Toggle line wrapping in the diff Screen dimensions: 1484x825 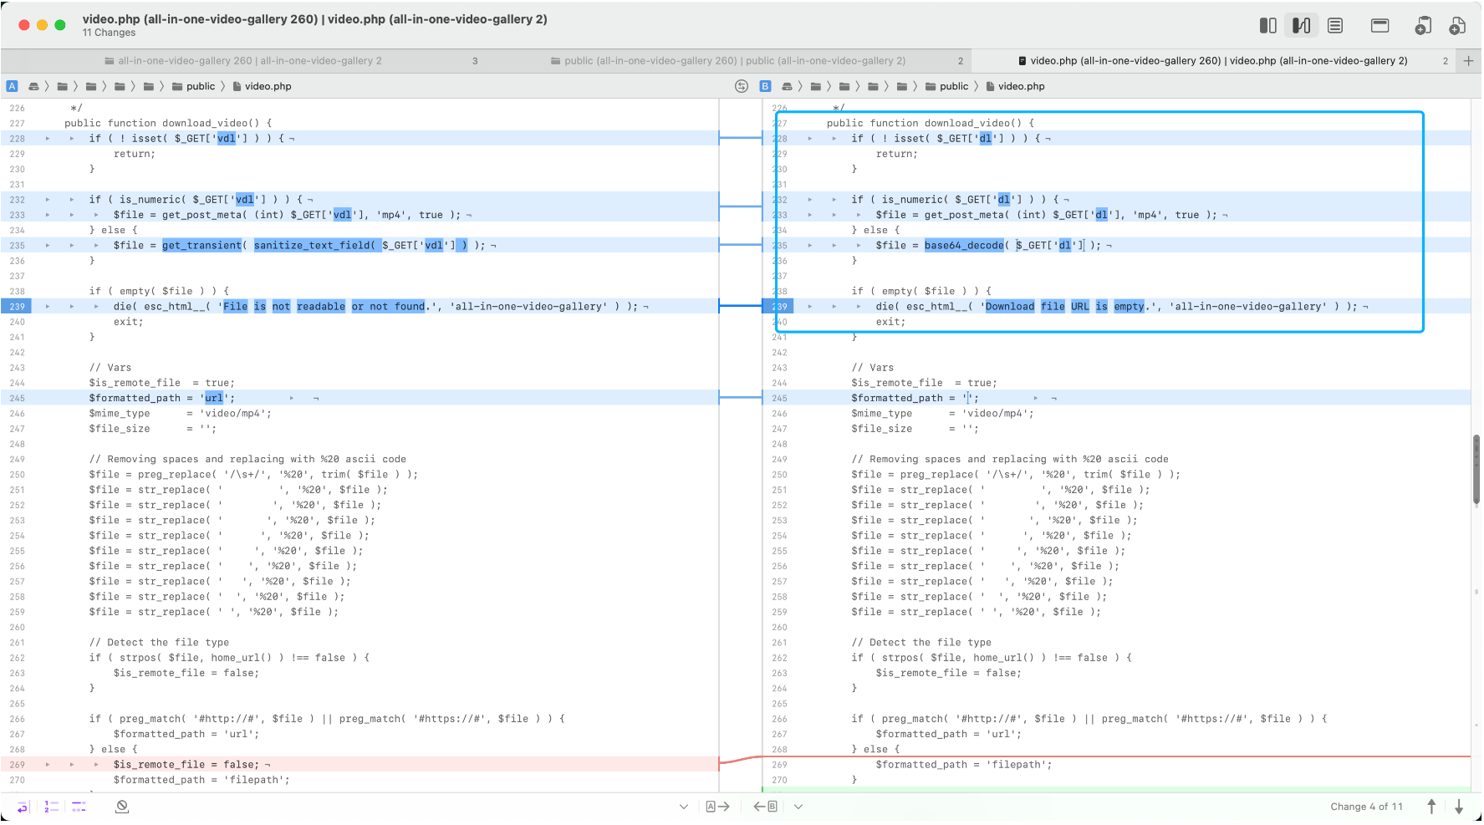(23, 807)
